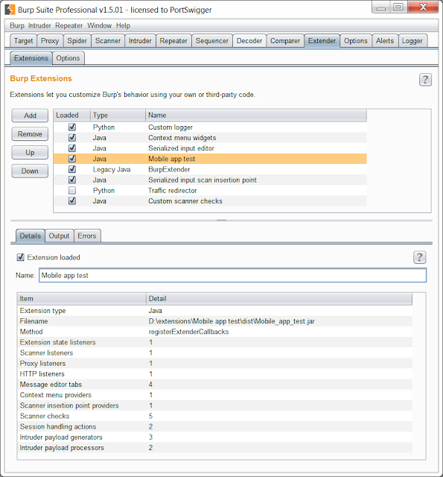Switch to the Logger tab

[412, 41]
